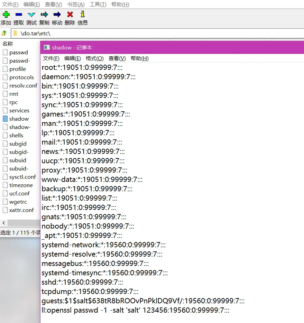Click the left scroll arrow of the file list
This screenshot has height=323, width=304.
point(3,223)
